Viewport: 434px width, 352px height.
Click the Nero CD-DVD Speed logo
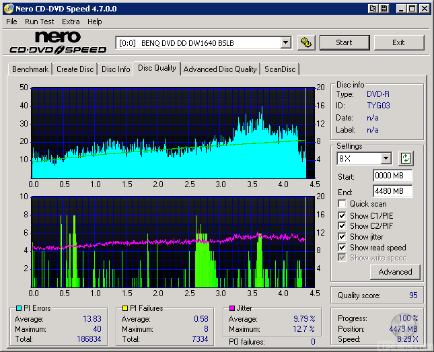[x=58, y=42]
